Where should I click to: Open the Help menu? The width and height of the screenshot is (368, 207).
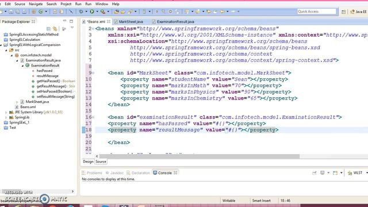click(x=116, y=4)
